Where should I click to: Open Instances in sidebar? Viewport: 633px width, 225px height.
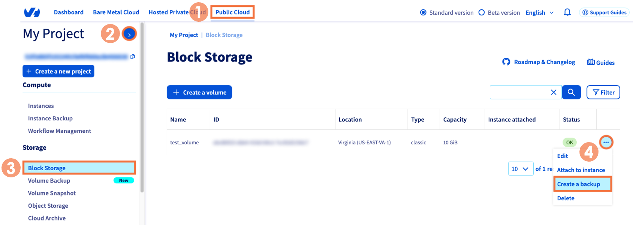pyautogui.click(x=41, y=106)
